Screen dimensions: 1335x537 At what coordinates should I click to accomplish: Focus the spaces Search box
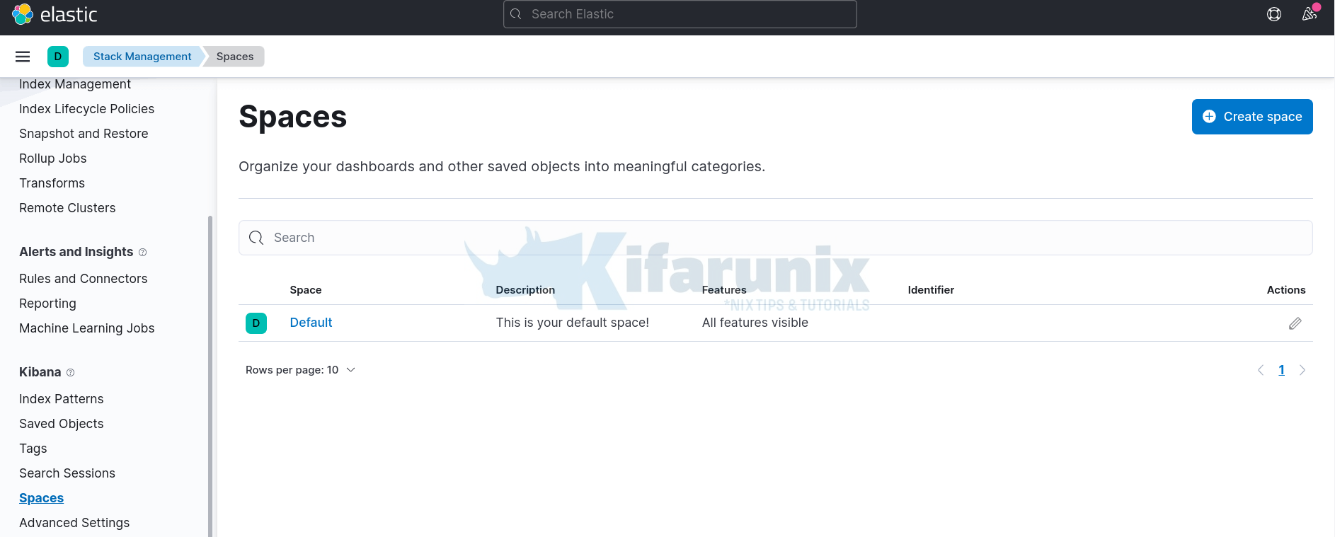pos(776,238)
